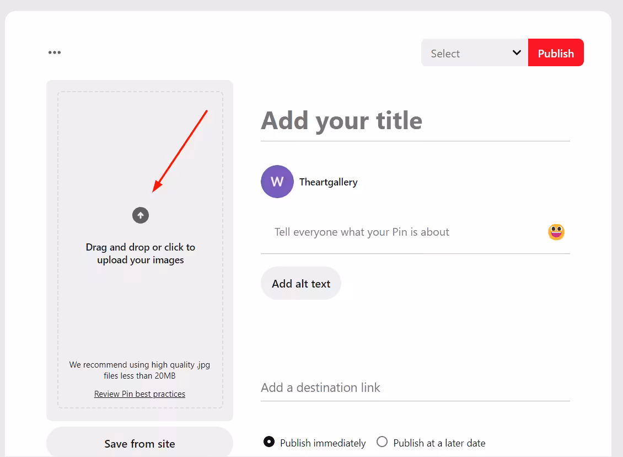Open the Review Pin best practices link

click(x=139, y=394)
